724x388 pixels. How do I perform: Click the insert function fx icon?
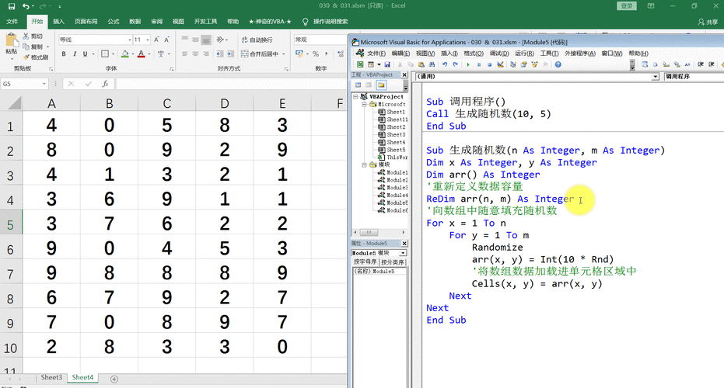[x=105, y=83]
